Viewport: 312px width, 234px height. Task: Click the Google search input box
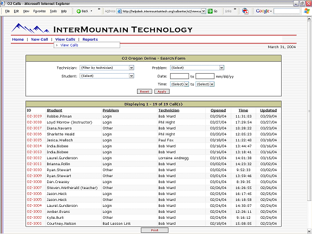tap(287, 11)
